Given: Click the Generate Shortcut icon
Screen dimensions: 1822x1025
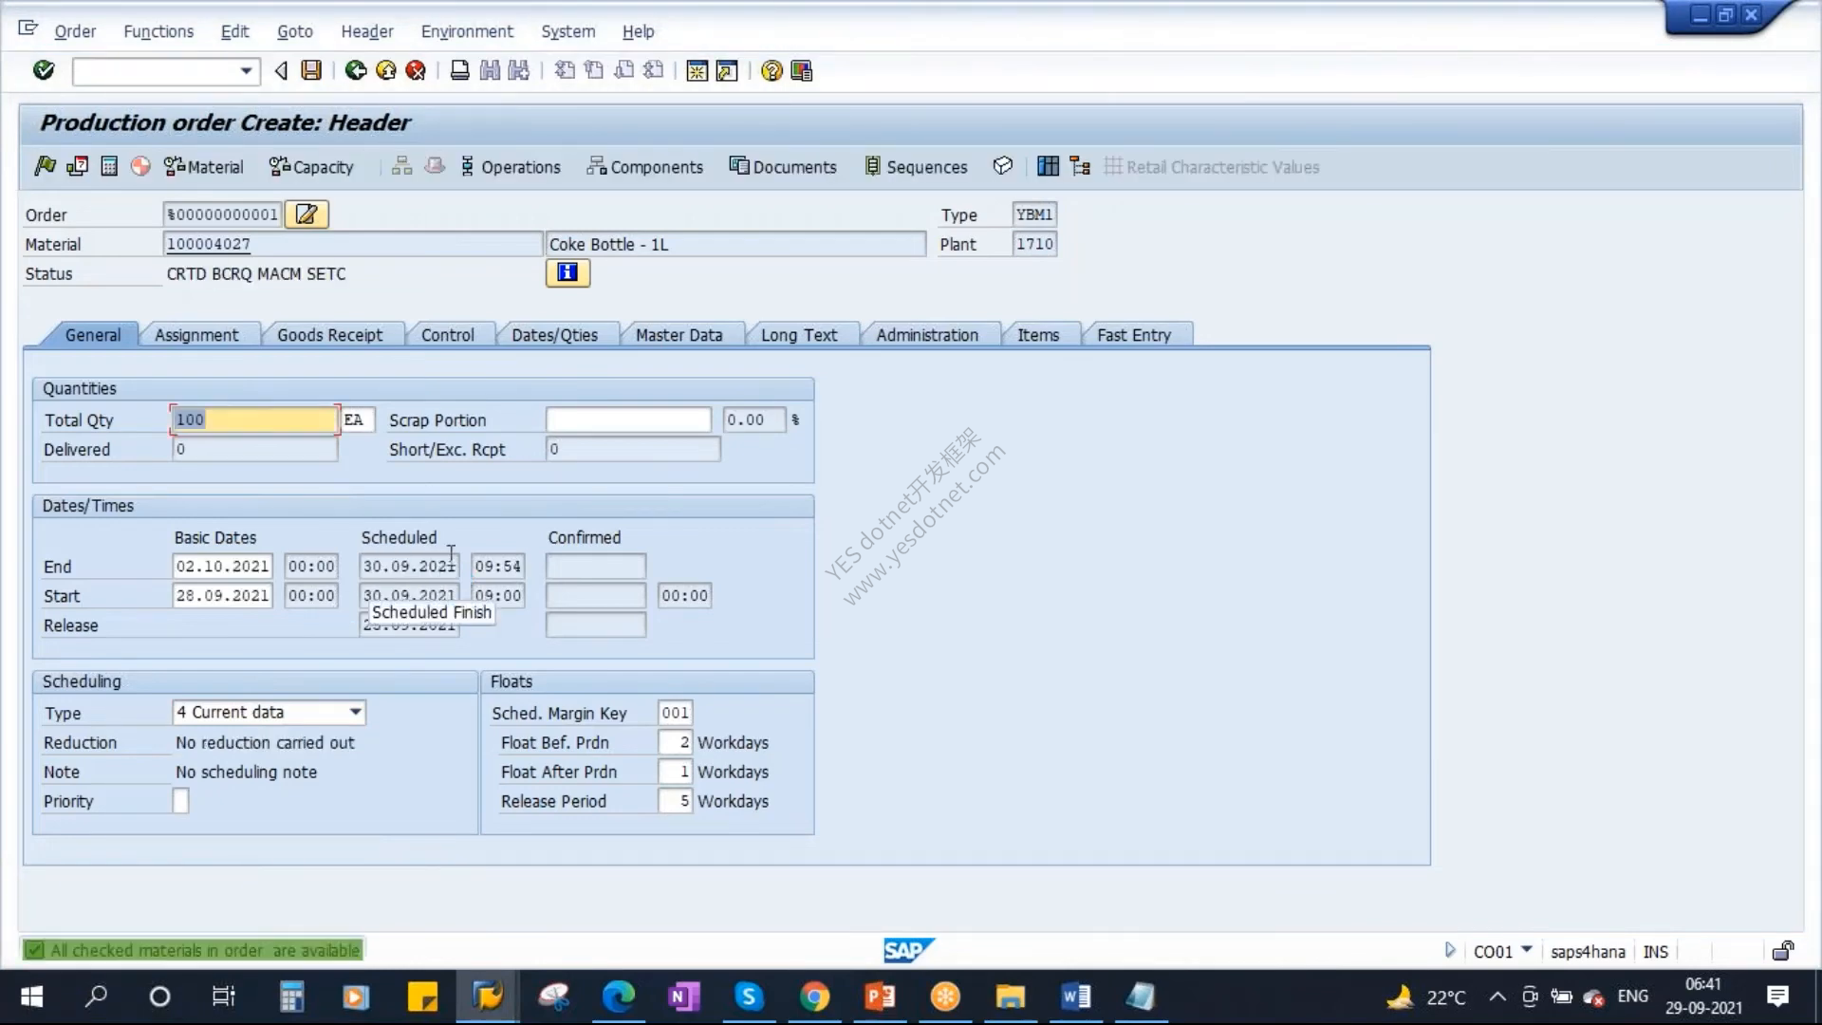Looking at the screenshot, I should (727, 70).
